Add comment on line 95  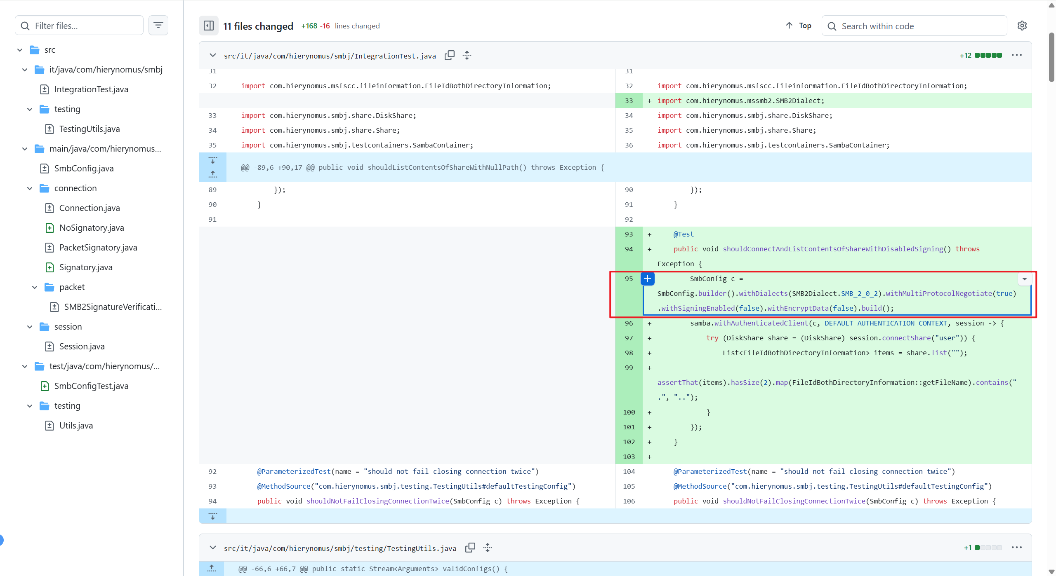(x=647, y=279)
